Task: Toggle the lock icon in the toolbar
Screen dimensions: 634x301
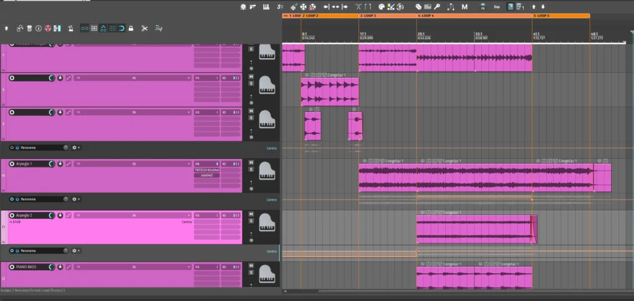Action: (x=131, y=28)
